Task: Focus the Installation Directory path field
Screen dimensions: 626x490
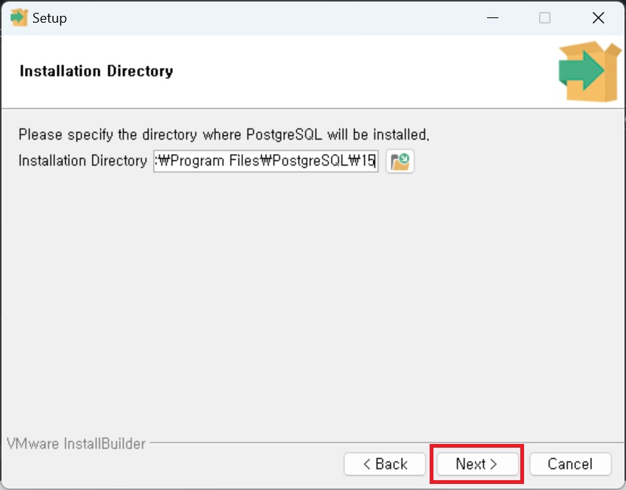Action: 266,162
